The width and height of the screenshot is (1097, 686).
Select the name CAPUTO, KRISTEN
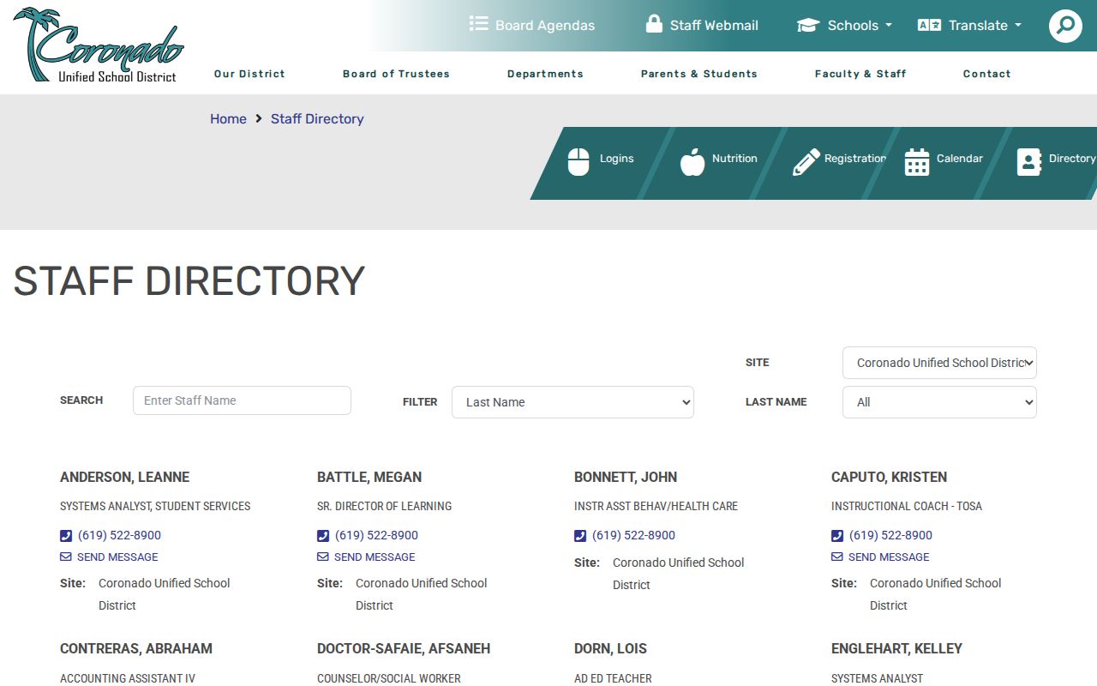pos(889,477)
